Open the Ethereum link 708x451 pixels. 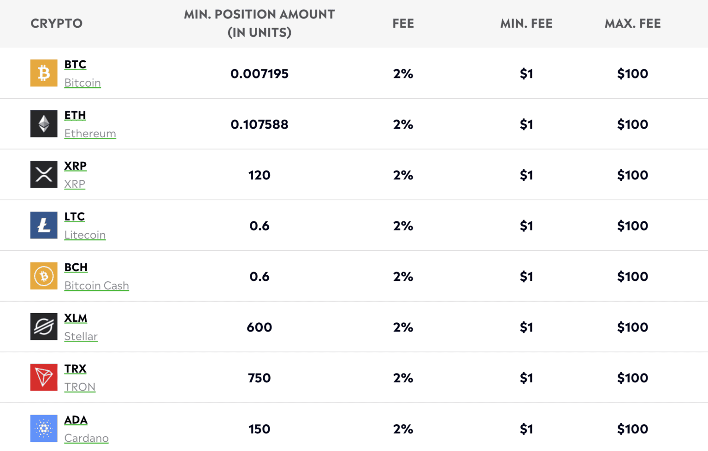90,134
